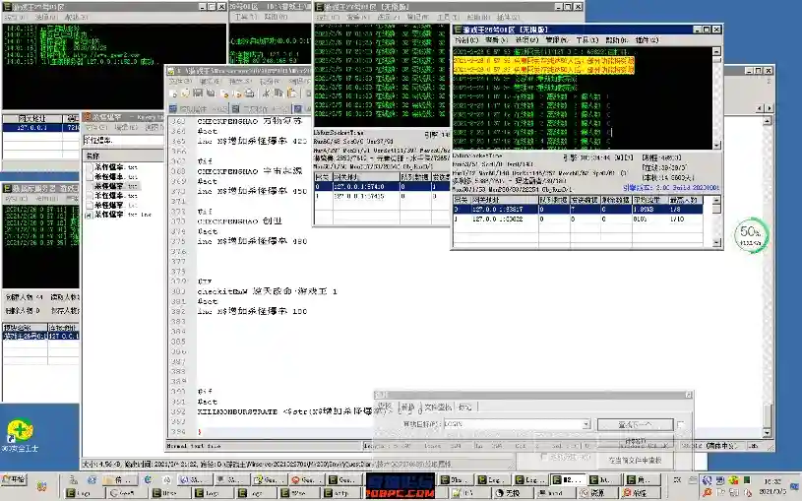
Task: Select the 127.0.0.1:33822 gateway row
Action: tap(578, 219)
